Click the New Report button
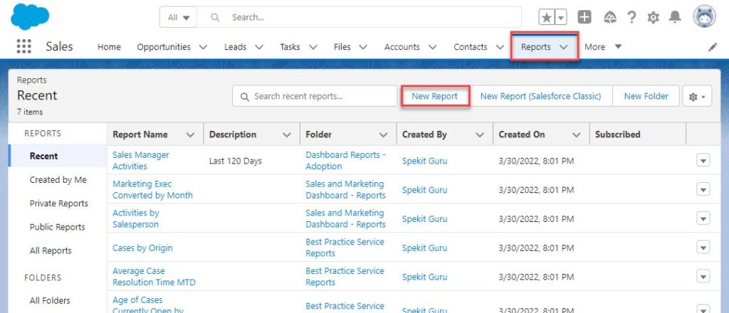This screenshot has height=313, width=729. [x=435, y=96]
